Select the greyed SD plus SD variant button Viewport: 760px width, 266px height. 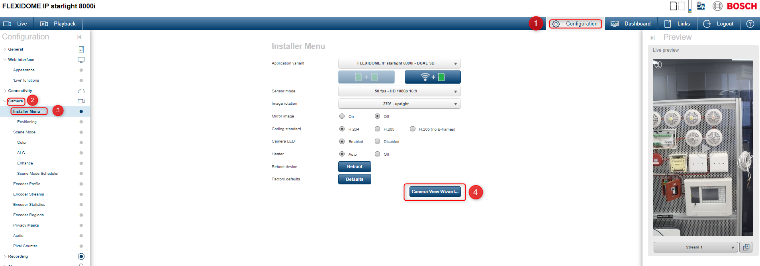(x=366, y=77)
